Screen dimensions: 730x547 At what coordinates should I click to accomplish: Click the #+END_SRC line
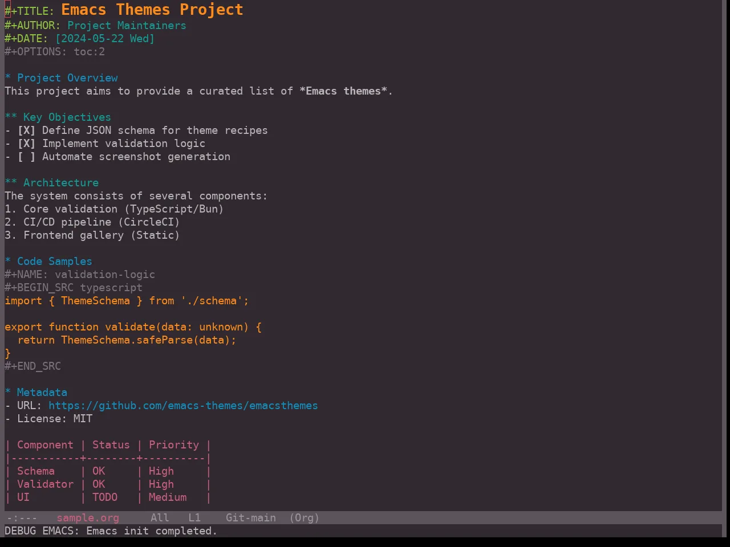[x=33, y=366]
